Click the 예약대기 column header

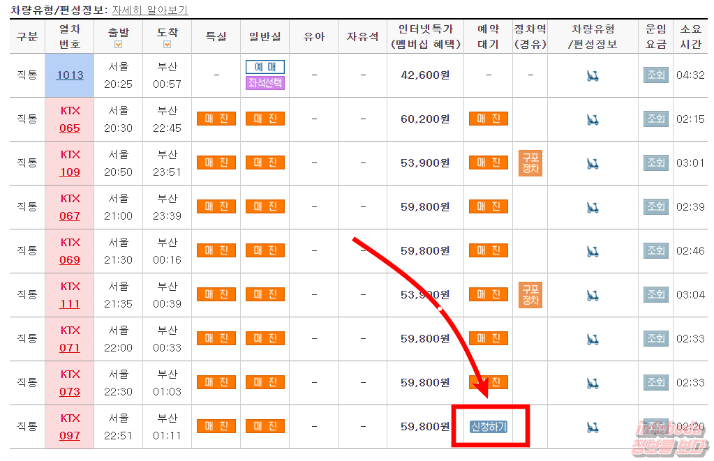488,36
